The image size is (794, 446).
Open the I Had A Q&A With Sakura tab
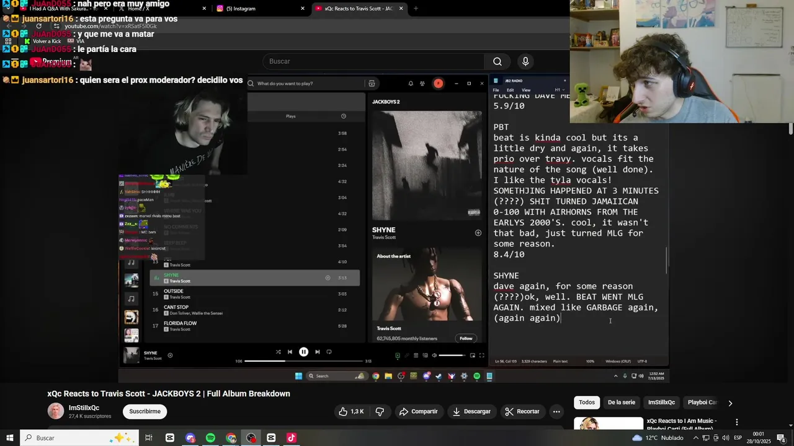[62, 9]
